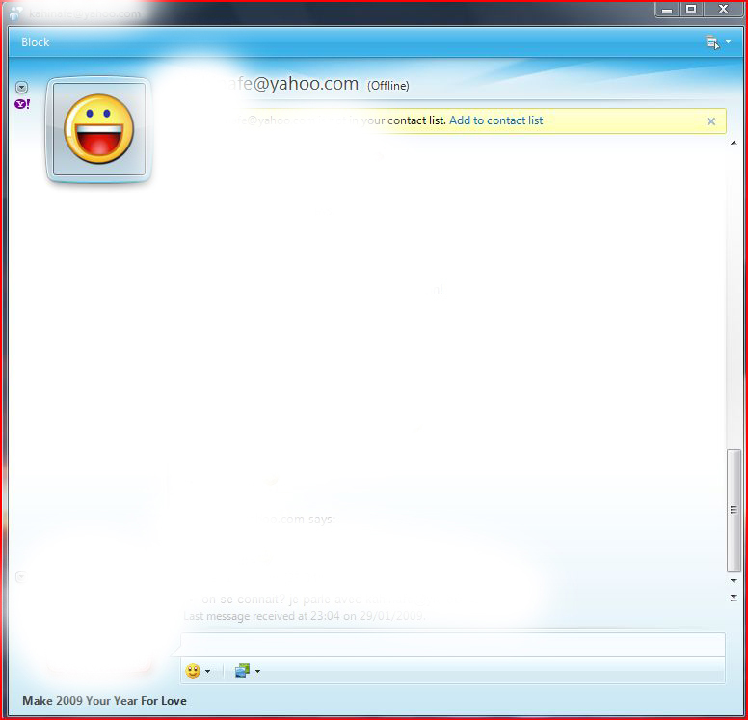Click the Last message received timestamp text
Viewport: 748px width, 720px height.
pyautogui.click(x=304, y=616)
